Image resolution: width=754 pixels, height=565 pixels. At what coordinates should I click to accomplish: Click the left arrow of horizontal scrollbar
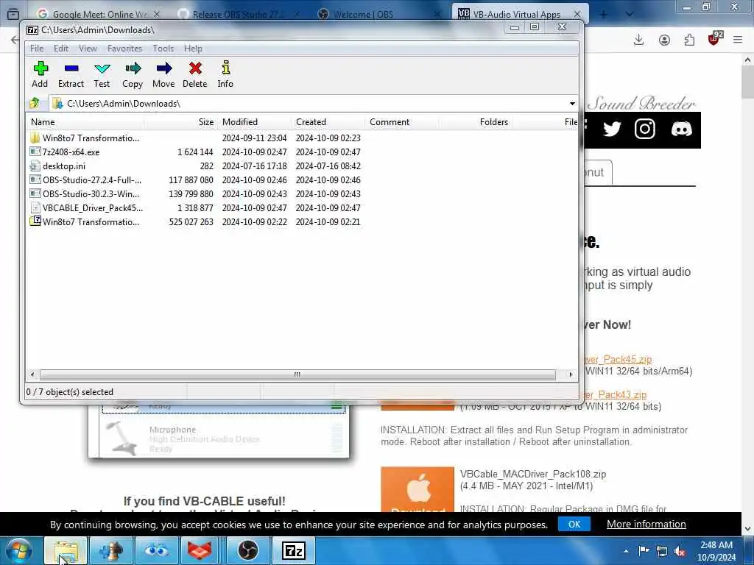[x=32, y=374]
